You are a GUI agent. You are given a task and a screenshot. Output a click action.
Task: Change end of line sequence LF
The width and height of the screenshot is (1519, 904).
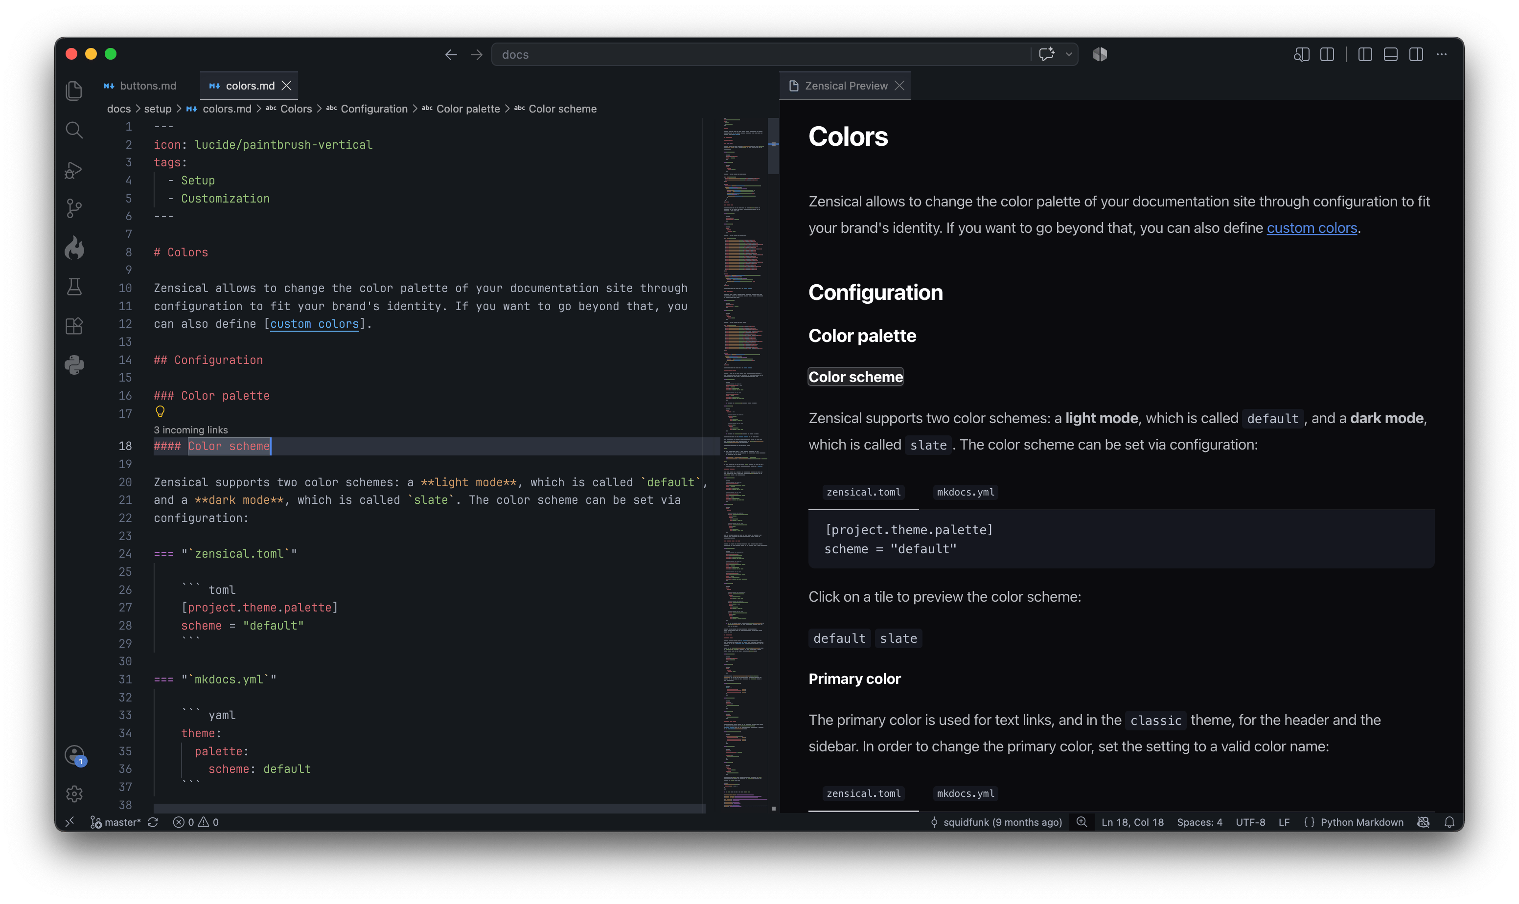[1284, 822]
